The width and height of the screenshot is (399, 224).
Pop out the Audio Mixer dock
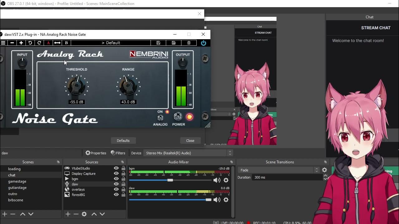coord(231,162)
